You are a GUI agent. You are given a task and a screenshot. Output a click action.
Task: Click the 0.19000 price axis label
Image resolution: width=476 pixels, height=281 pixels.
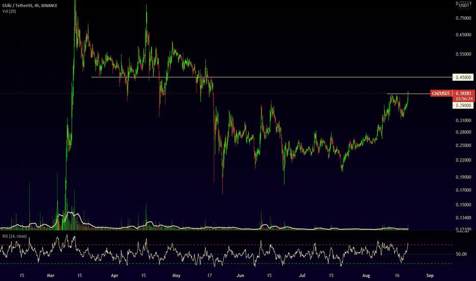(463, 177)
